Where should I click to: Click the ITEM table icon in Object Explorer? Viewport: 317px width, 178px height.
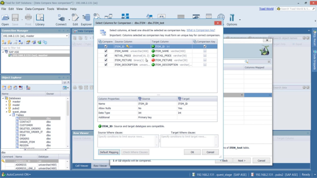point(17,135)
